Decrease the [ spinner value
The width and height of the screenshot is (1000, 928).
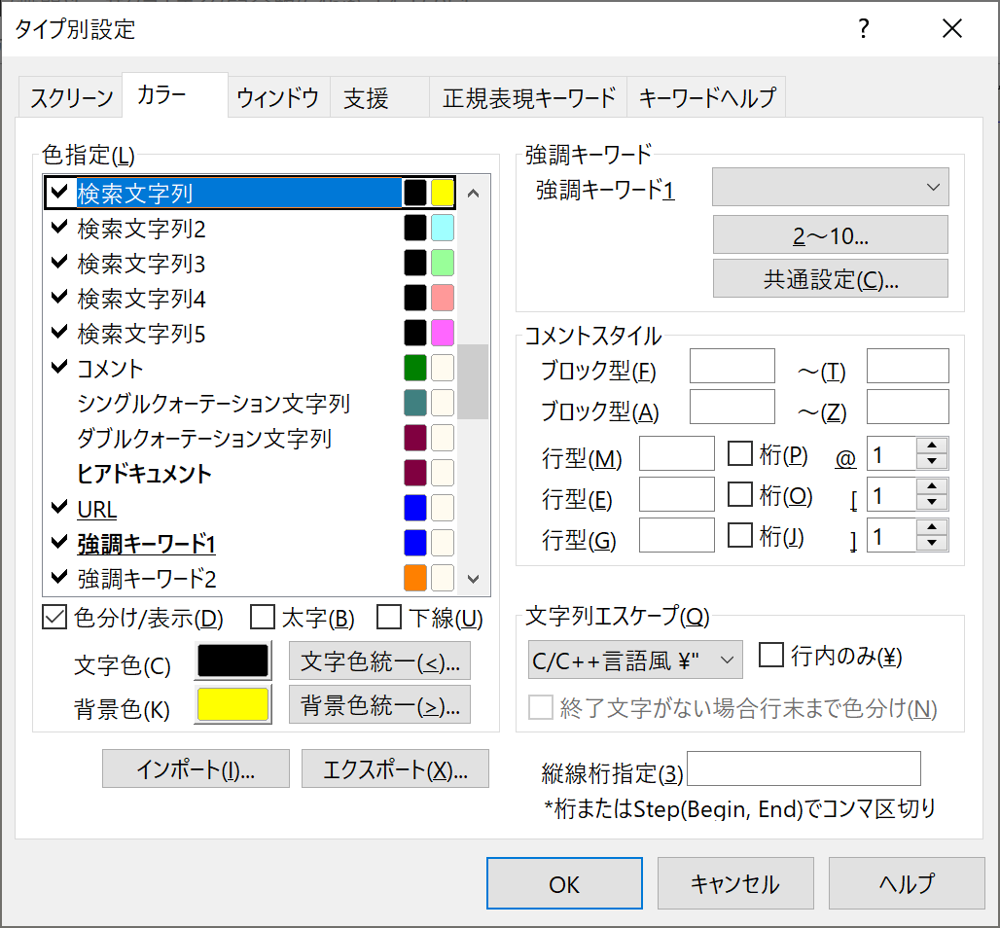[932, 502]
